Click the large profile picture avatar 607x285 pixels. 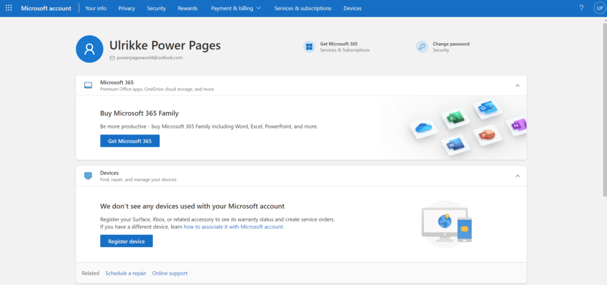click(x=90, y=49)
